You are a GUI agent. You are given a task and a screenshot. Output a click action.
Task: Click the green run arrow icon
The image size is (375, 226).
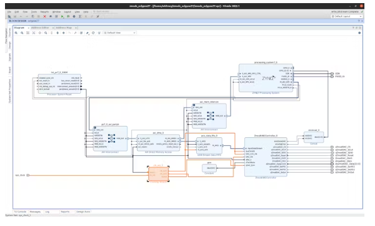62,16
